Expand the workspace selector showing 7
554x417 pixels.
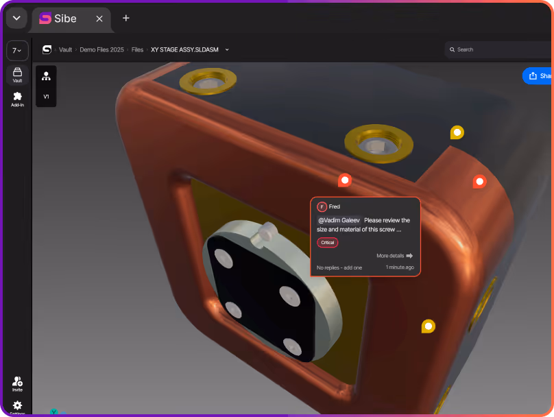pos(17,51)
